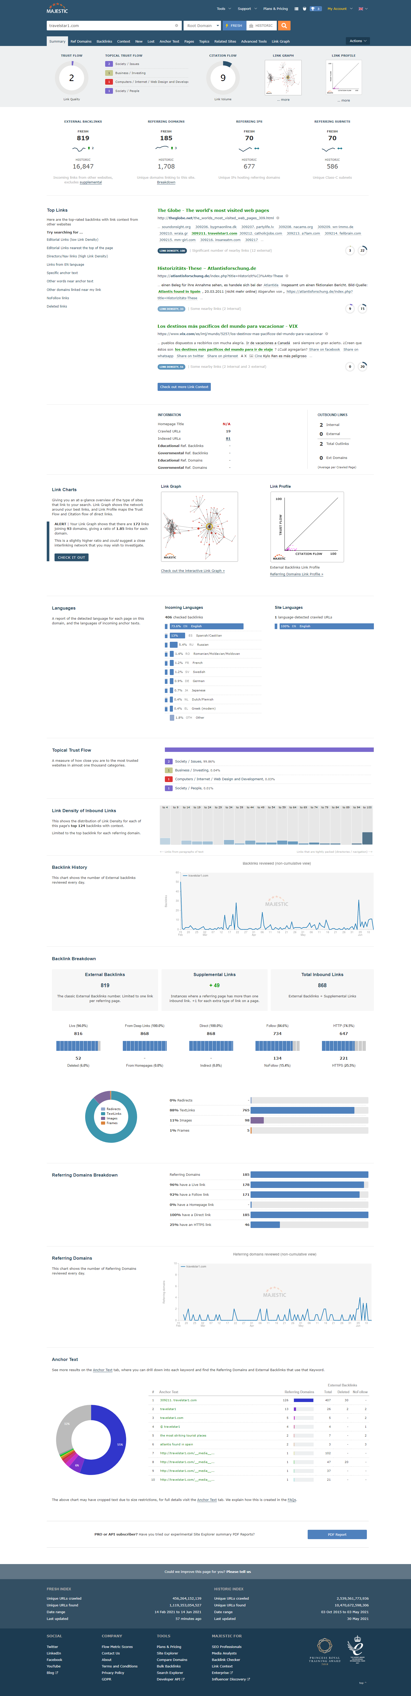The height and width of the screenshot is (1696, 411).
Task: Click the red Computers / Internet topic swatch
Action: pos(109,82)
